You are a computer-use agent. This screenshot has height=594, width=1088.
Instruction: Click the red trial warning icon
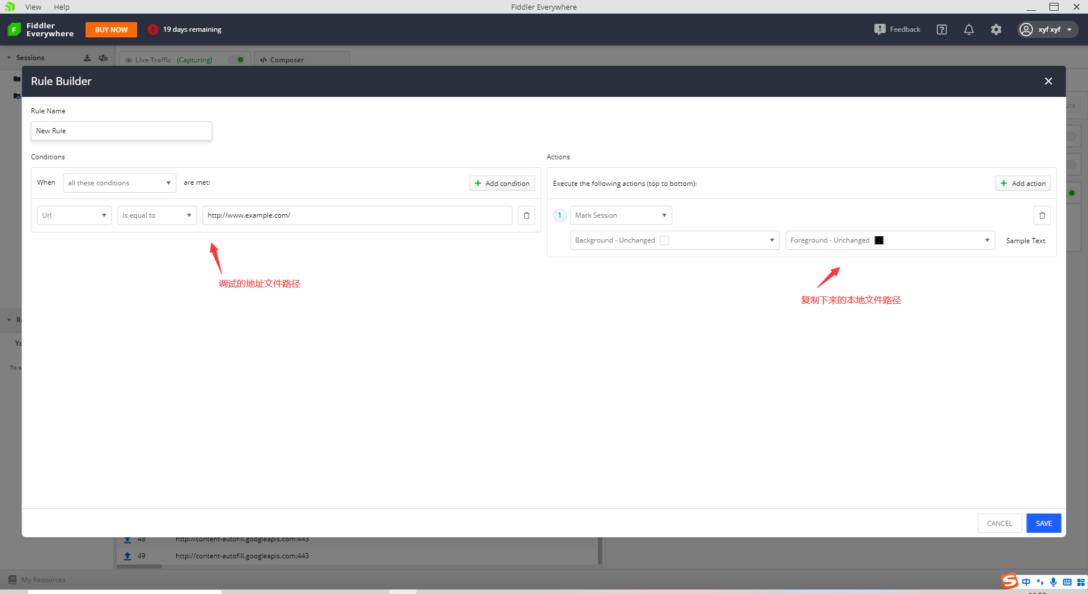click(x=152, y=29)
